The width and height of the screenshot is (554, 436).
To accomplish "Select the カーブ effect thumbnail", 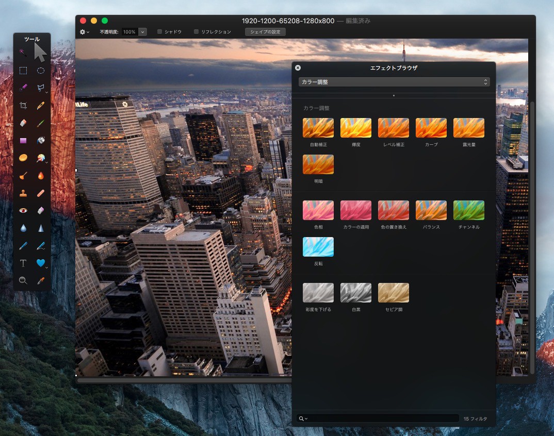I will 431,127.
